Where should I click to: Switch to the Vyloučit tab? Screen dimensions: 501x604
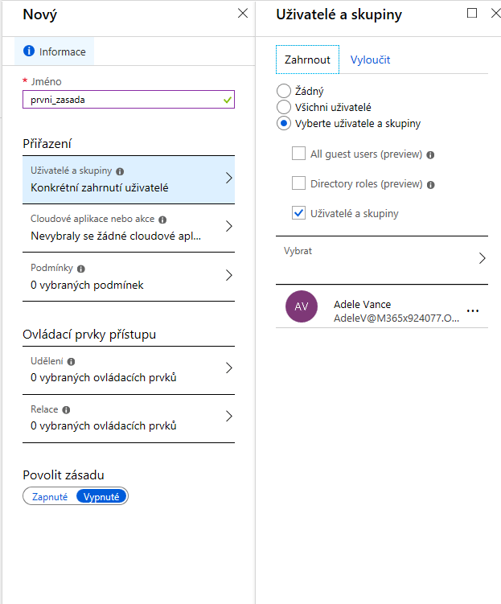tap(371, 60)
